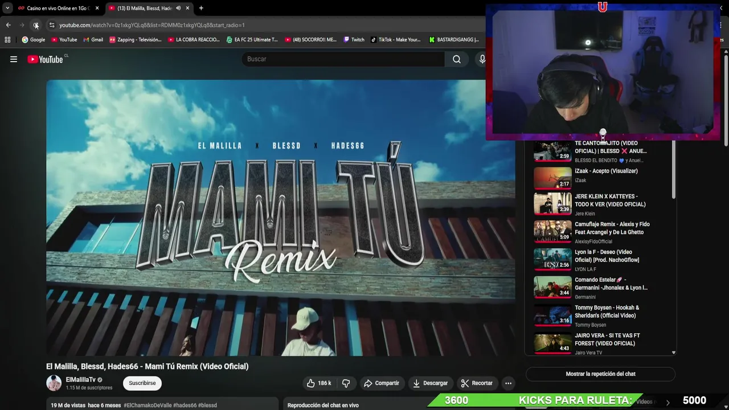729x410 pixels.
Task: Go back with the browser back arrow
Action: coord(8,25)
